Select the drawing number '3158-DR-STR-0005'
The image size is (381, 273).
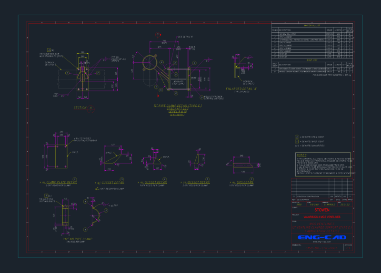pos(321,248)
